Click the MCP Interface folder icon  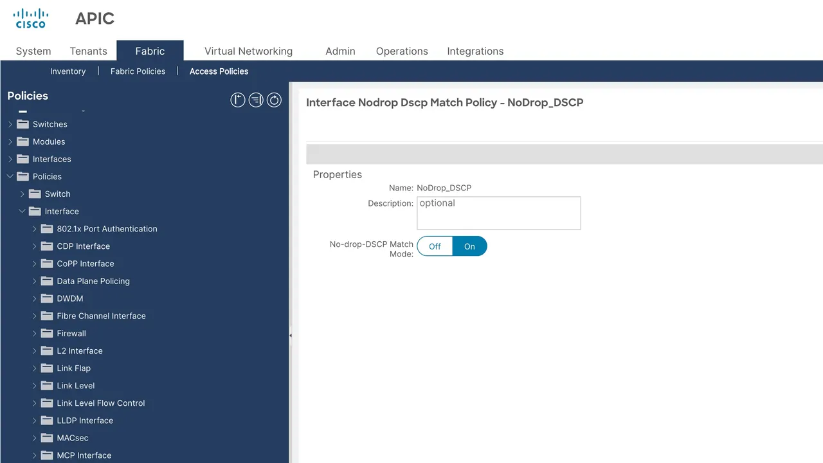47,455
